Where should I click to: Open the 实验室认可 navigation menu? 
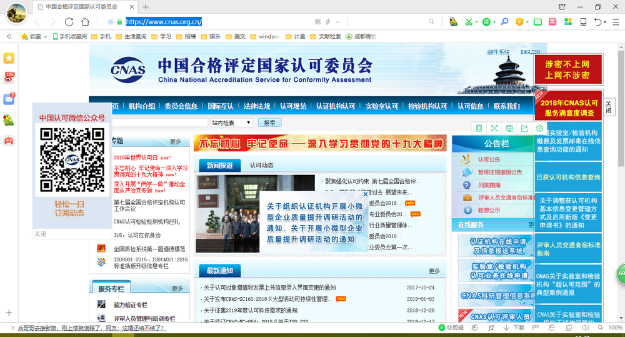tap(381, 106)
